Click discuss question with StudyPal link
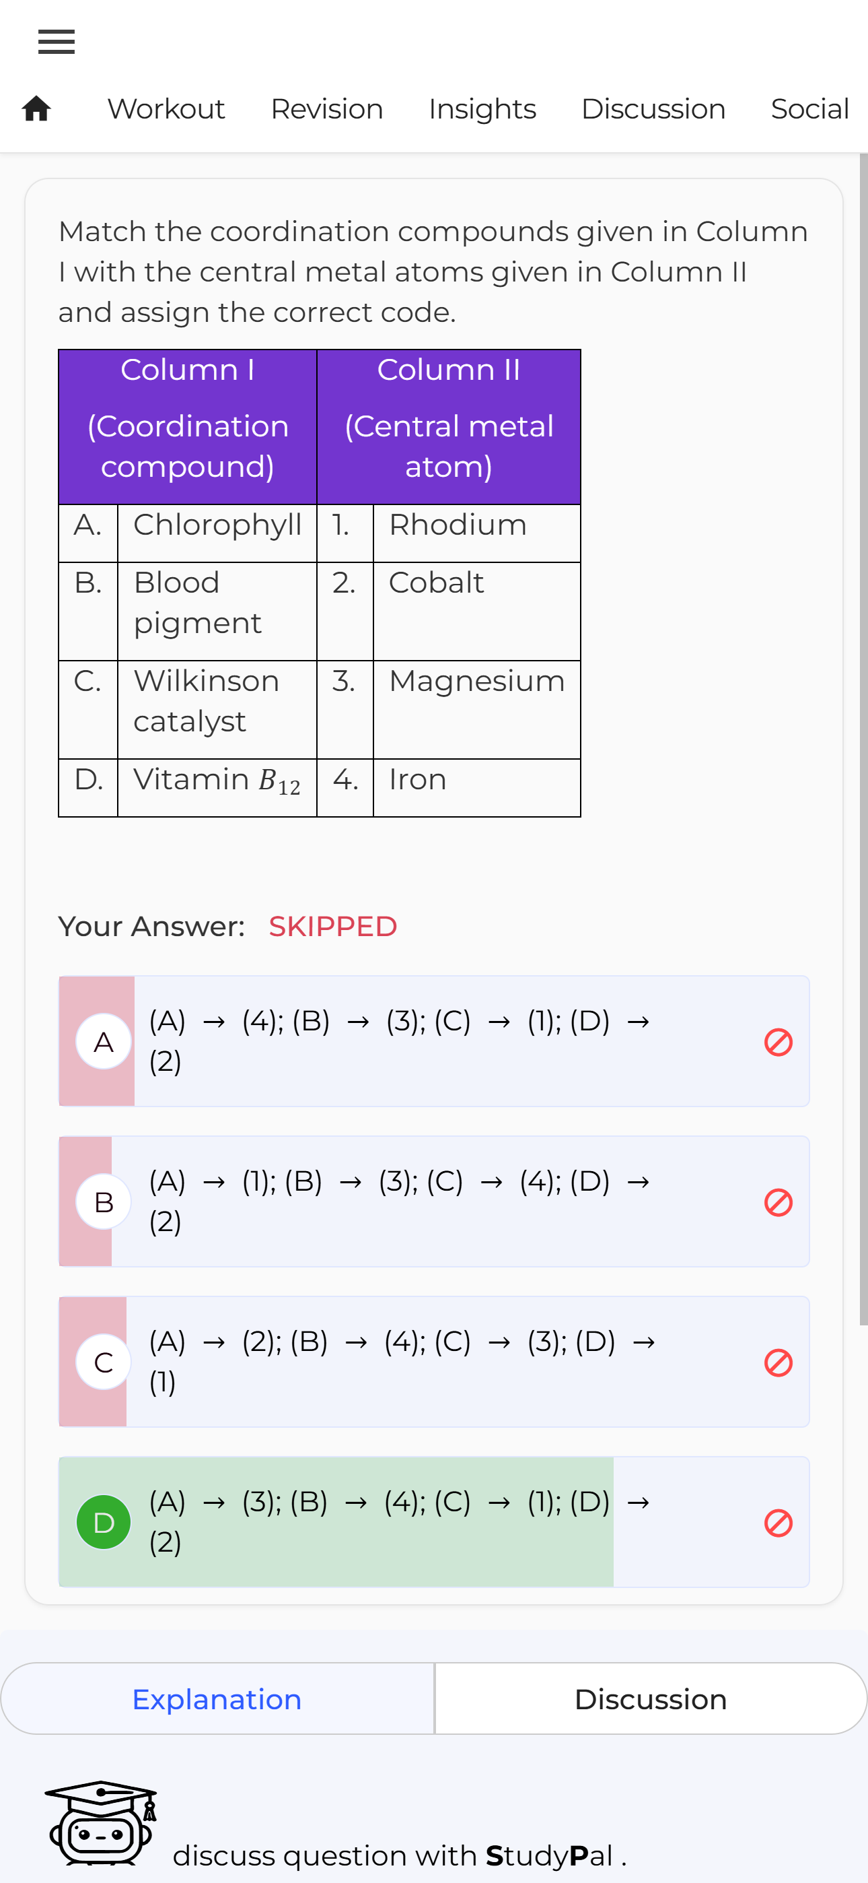 [x=400, y=1855]
